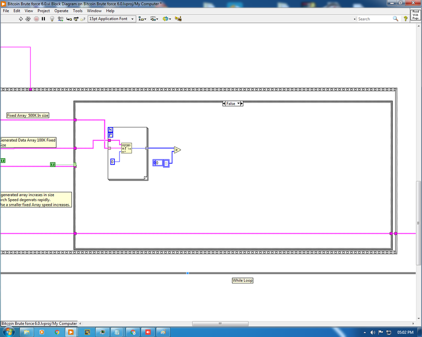
Task: Switch to LabVIEW taskbar window
Action: point(71,332)
